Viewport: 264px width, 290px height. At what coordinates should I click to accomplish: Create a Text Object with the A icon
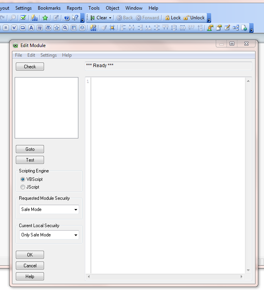(x=31, y=28)
